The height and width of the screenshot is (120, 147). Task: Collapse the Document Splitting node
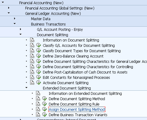click(20, 34)
